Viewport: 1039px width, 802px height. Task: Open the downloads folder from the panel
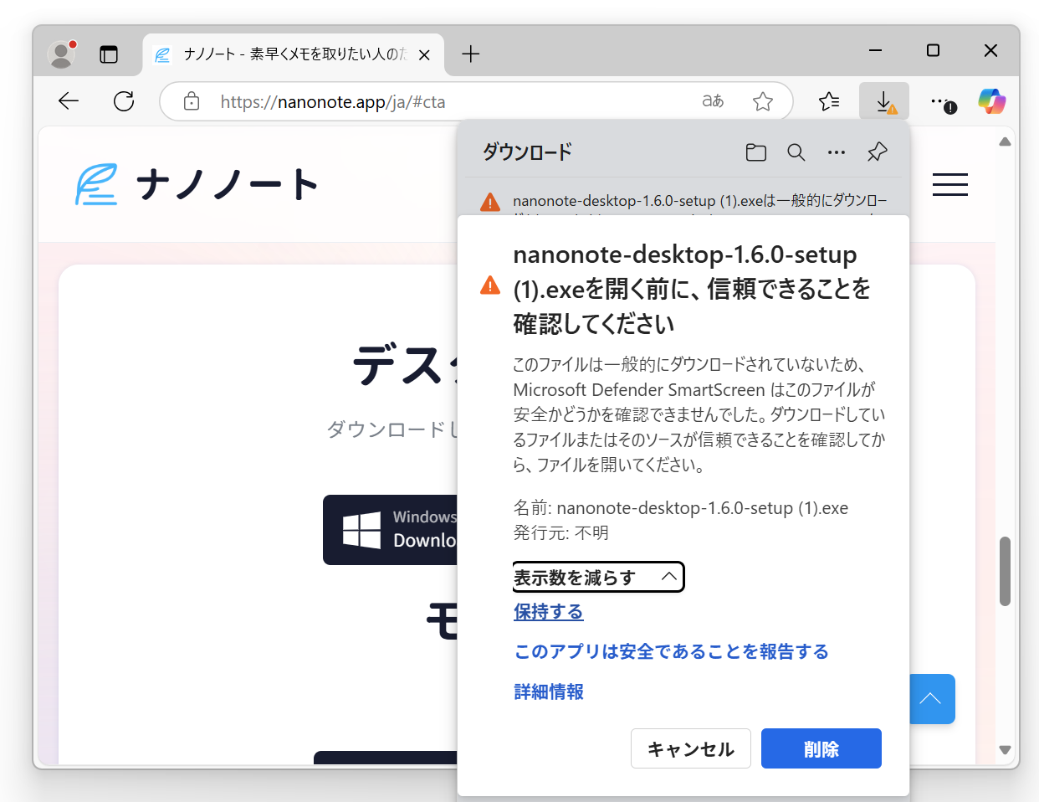(755, 152)
